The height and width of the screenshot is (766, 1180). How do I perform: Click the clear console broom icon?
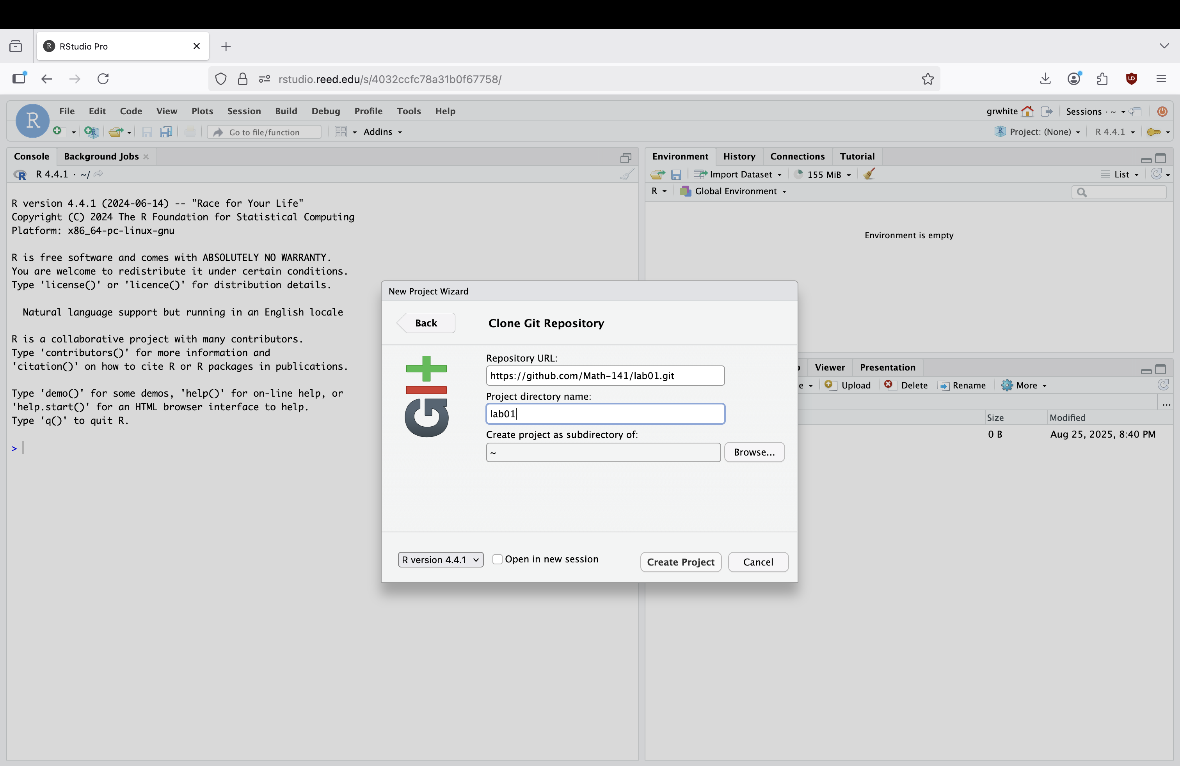coord(627,174)
